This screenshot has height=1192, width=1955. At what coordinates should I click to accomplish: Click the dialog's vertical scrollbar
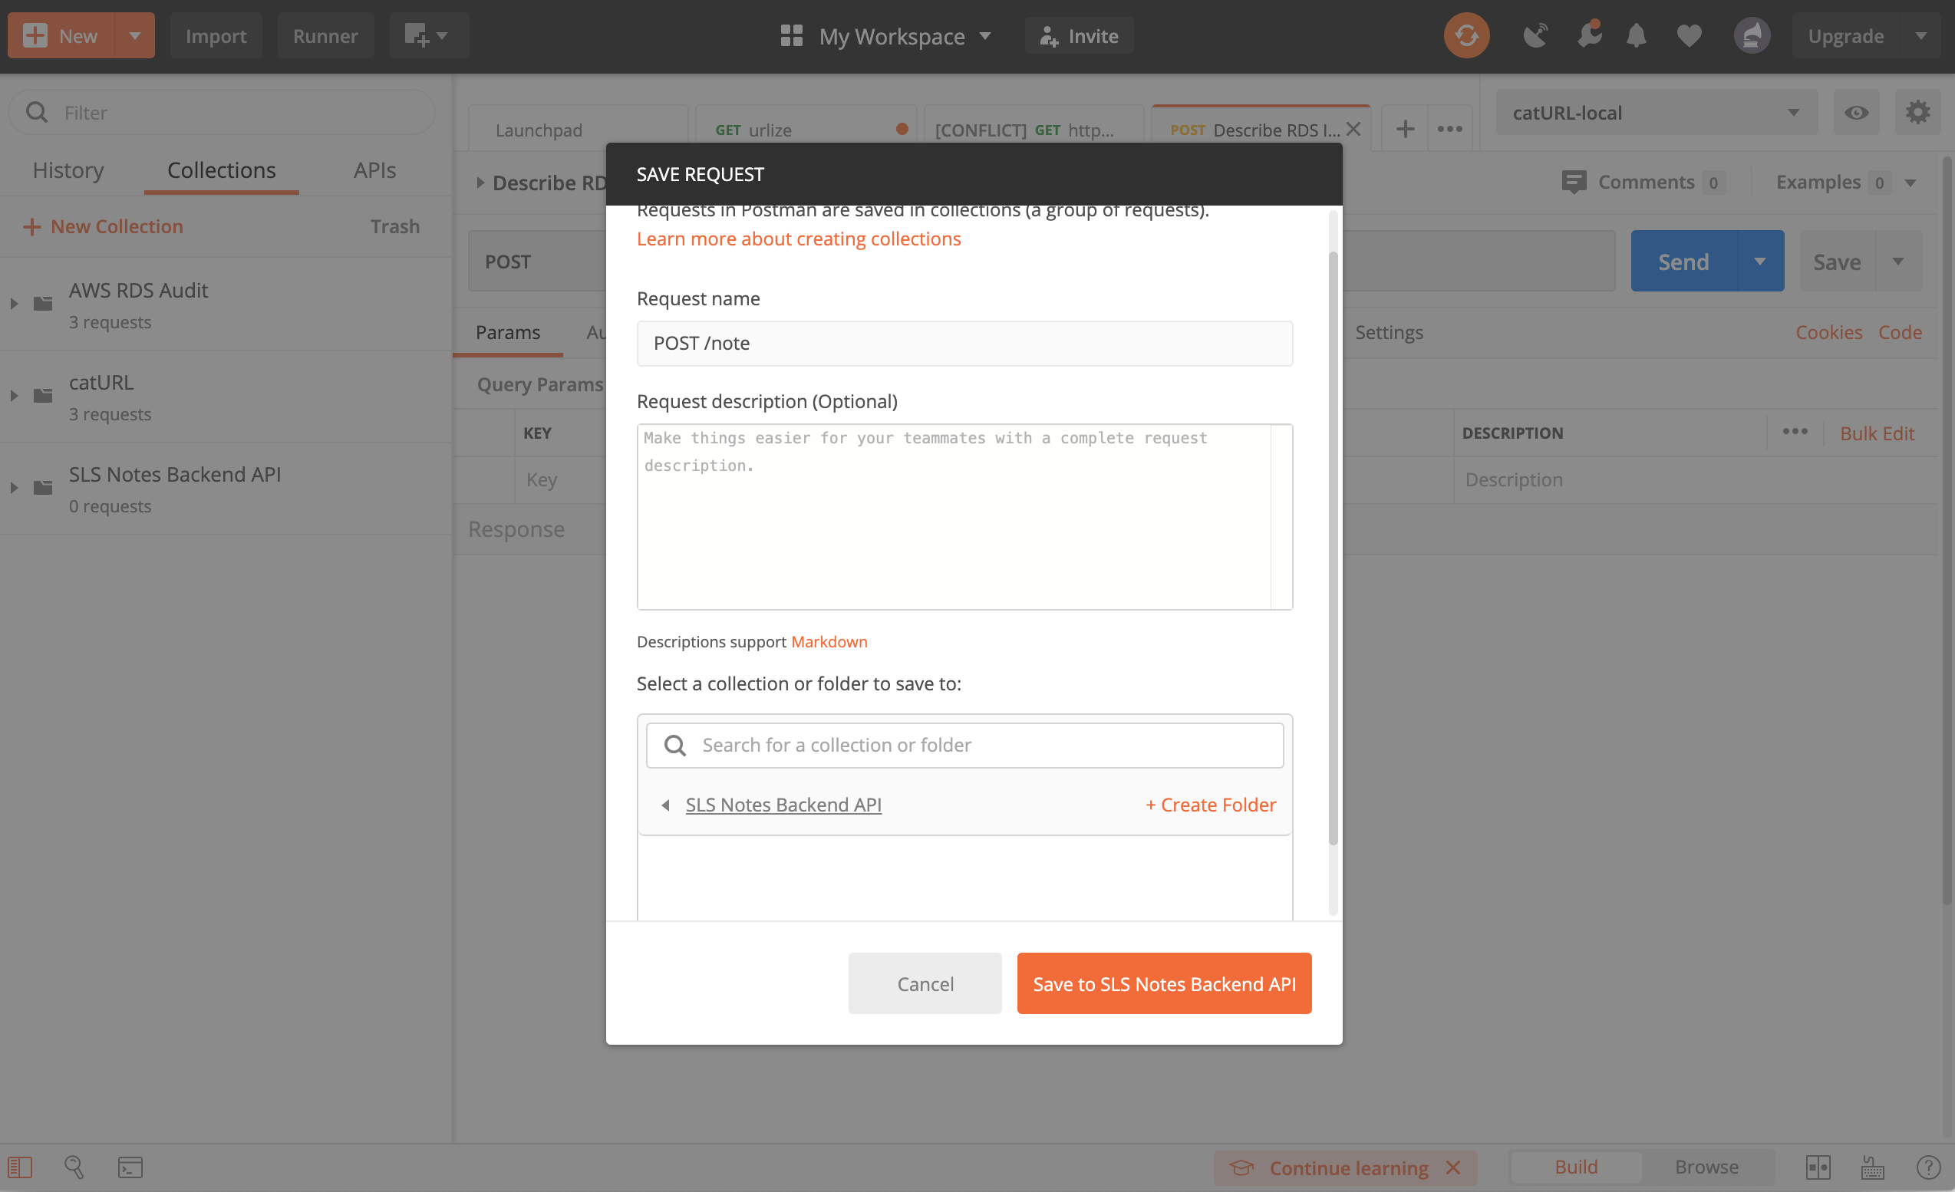(x=1333, y=547)
